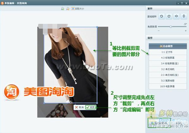This screenshot has height=133, width=189.
Task: Increase angle with the plus sign
Action: (186, 31)
